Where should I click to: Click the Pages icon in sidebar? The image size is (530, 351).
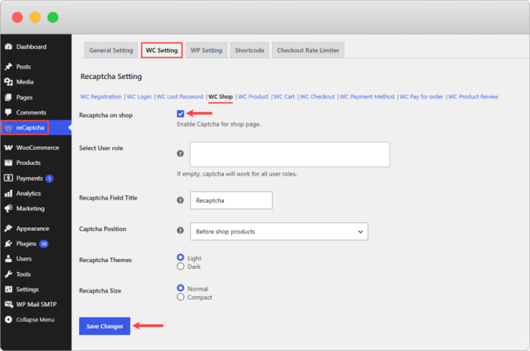(8, 97)
